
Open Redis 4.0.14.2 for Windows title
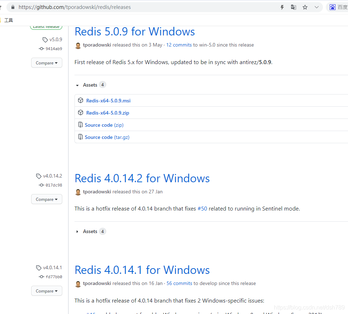[x=142, y=178]
